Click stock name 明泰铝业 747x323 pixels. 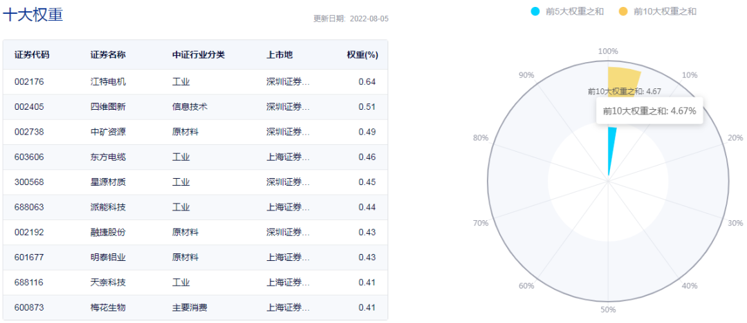[108, 257]
